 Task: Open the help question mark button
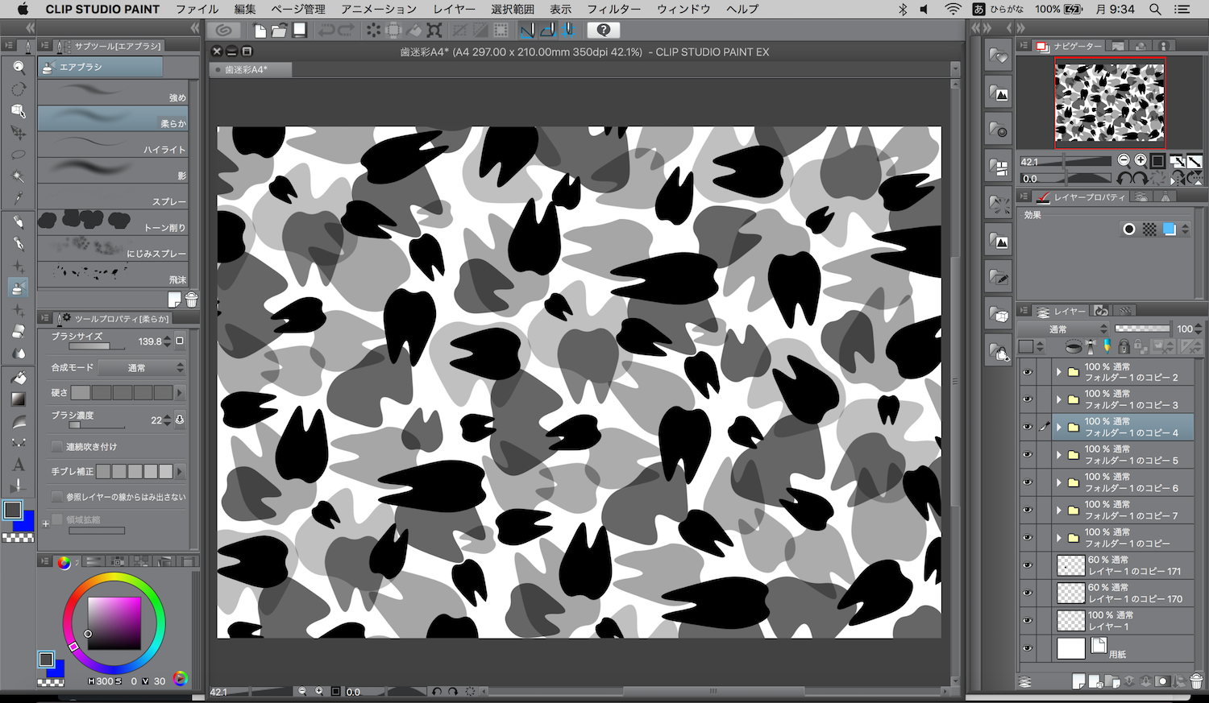click(604, 30)
